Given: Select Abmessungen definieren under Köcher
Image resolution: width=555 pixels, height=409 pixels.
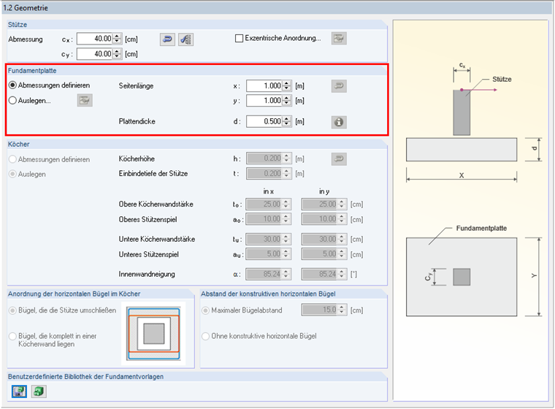Looking at the screenshot, I should coord(12,159).
